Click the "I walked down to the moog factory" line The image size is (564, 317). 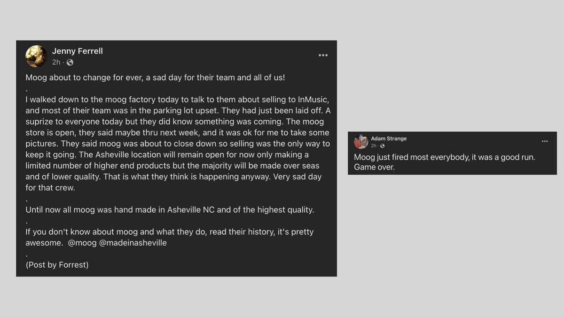point(177,100)
